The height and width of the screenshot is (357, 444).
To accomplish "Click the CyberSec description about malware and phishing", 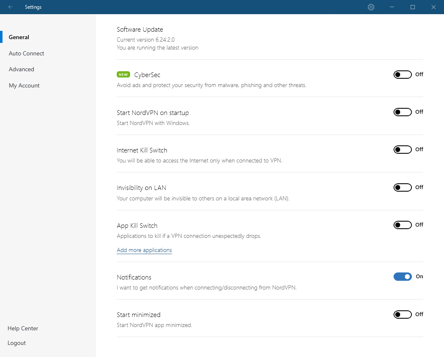I will coord(211,85).
